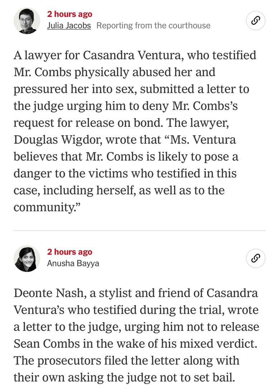Click the 'Reporting from the courthouse' label
Image resolution: width=279 pixels, height=388 pixels.
click(153, 26)
